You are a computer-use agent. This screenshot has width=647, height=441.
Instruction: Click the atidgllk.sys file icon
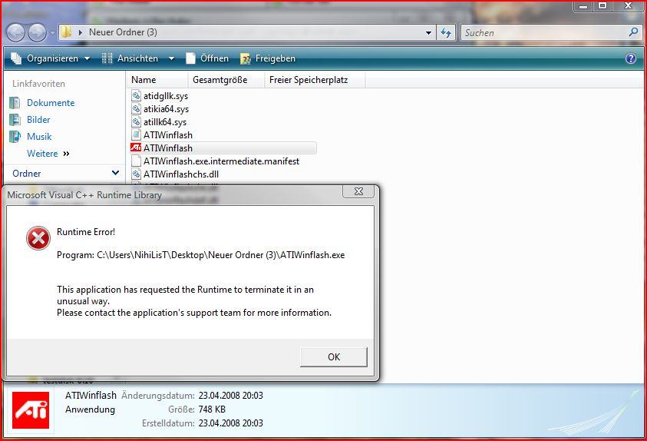click(136, 96)
